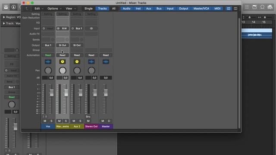The width and height of the screenshot is (276, 155).
Task: Open the list editors icon in main window
Action: [x=247, y=7]
